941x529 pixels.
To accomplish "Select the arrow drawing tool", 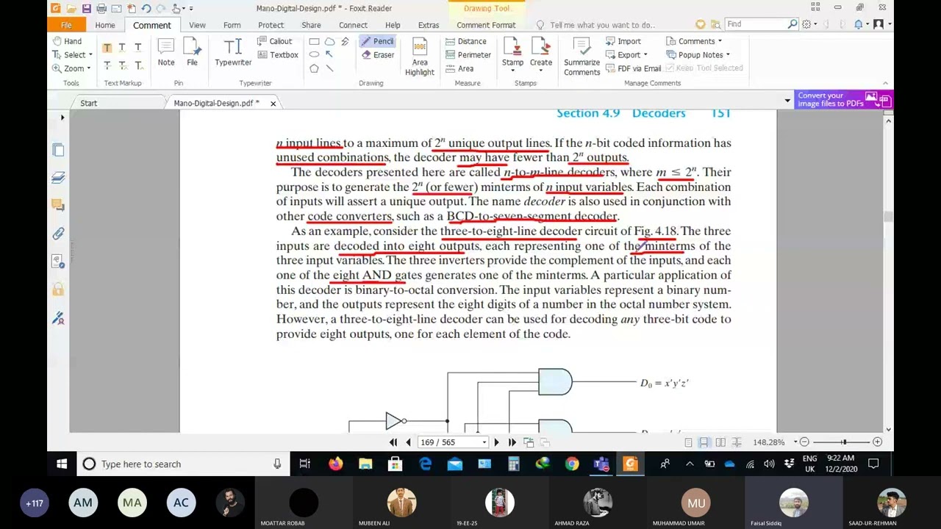I will pyautogui.click(x=329, y=54).
